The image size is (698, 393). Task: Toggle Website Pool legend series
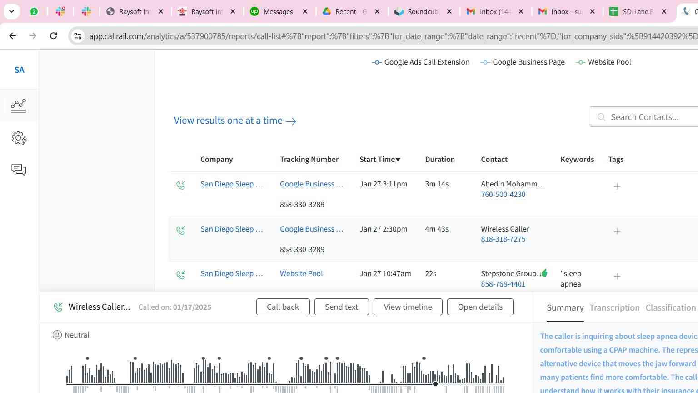603,62
